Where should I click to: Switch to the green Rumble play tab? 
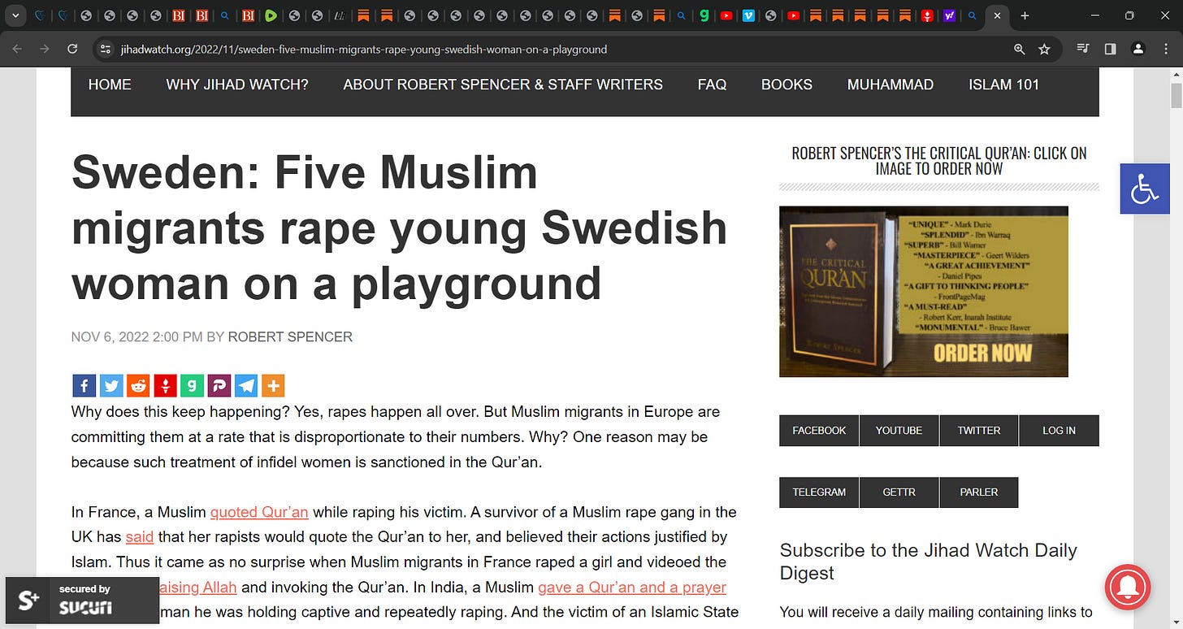tap(271, 15)
